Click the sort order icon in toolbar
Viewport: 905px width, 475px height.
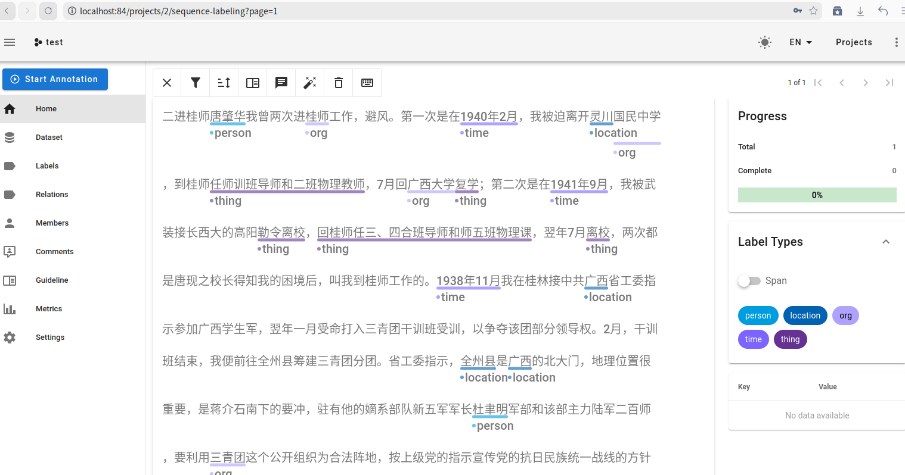tap(224, 83)
